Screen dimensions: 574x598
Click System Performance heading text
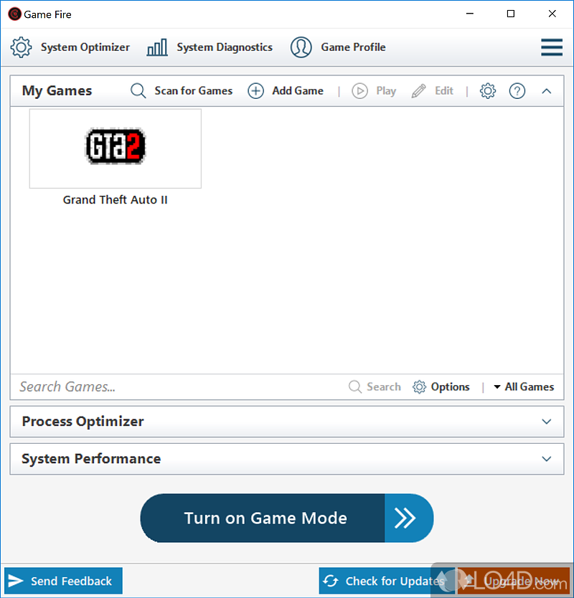[91, 459]
